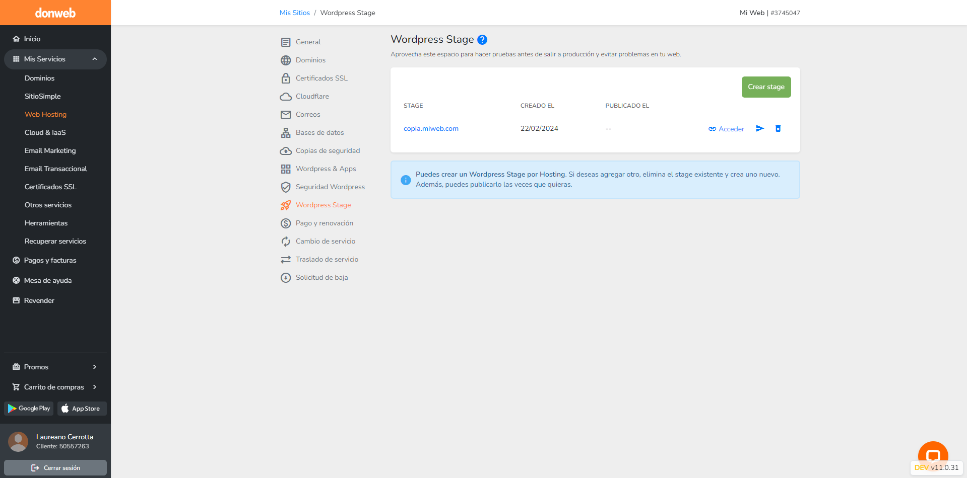Click Solicitud de baja download icon
The width and height of the screenshot is (967, 478).
(286, 278)
